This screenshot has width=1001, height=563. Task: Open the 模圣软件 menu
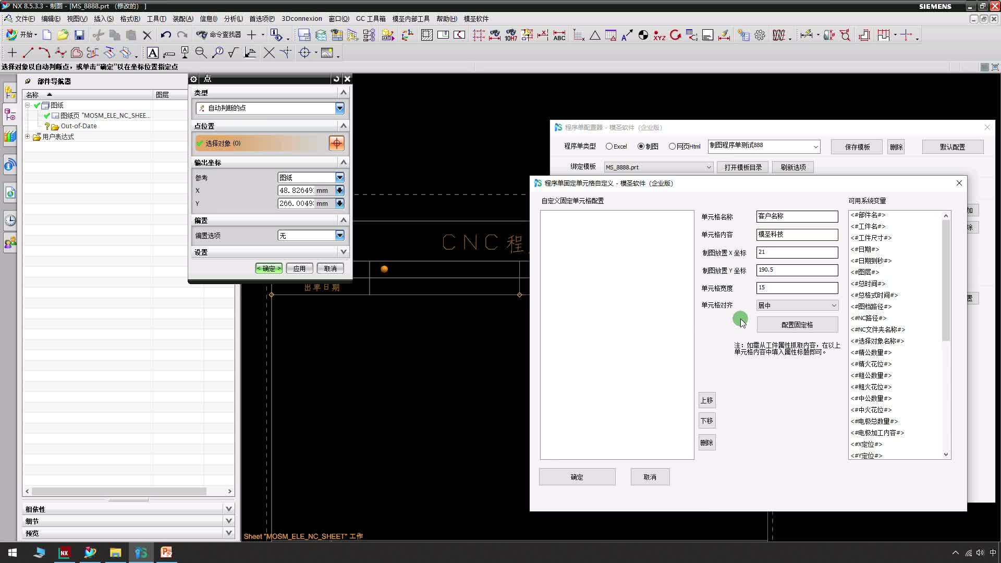(476, 19)
